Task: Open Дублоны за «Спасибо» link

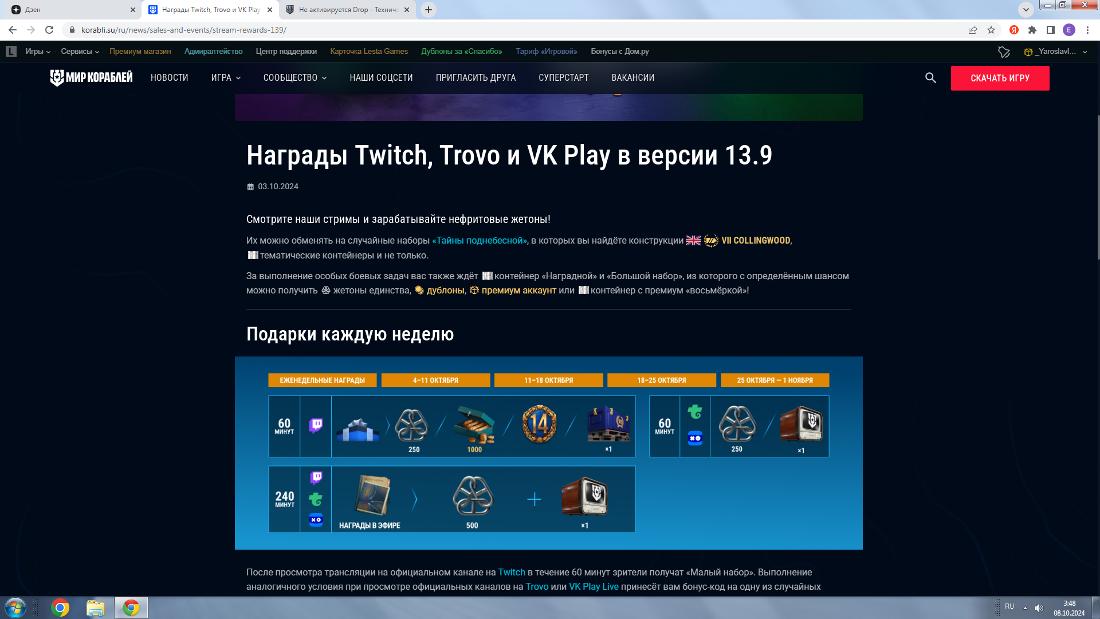Action: (x=462, y=51)
